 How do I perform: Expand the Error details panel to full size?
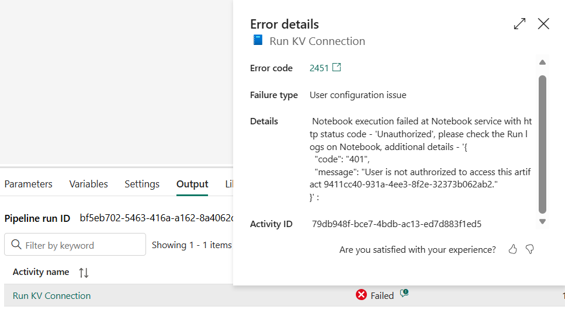tap(519, 24)
